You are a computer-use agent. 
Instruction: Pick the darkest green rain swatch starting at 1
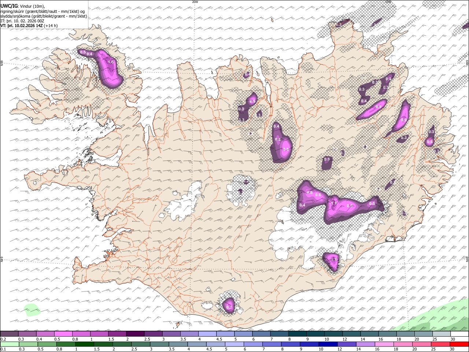[84, 344]
